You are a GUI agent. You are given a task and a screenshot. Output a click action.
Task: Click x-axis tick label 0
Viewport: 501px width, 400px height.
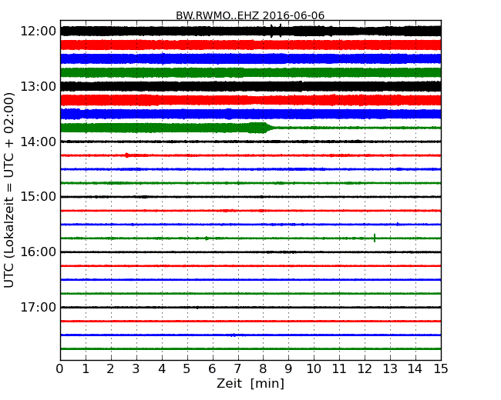(x=60, y=369)
